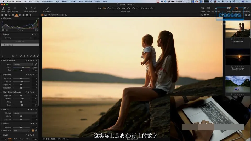Toggle the Grid overlay
The image size is (251, 141).
[x=208, y=8]
